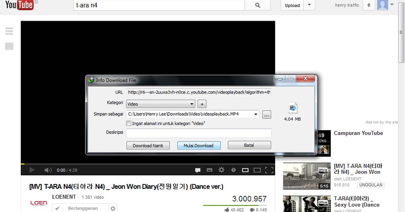405x212 pixels.
Task: Open the guide hamburger menu icon
Action: point(9,31)
